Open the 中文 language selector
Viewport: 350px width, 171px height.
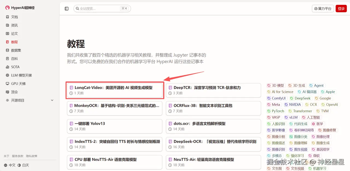(10, 165)
